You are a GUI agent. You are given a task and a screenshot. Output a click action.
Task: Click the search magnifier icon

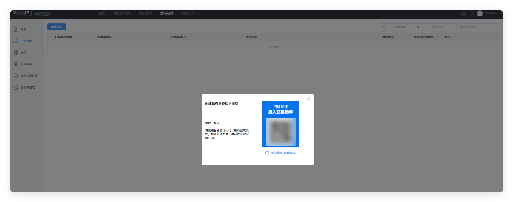(495, 27)
